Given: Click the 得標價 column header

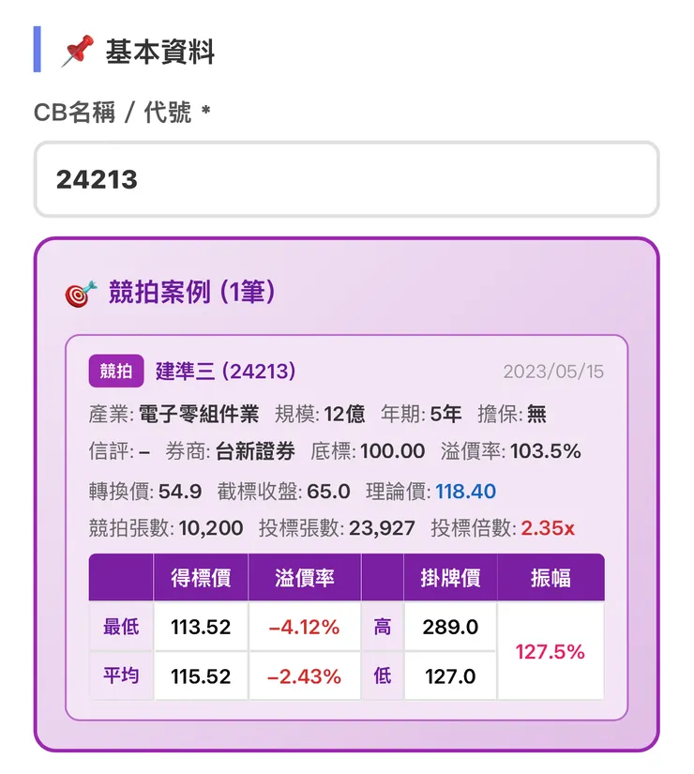Looking at the screenshot, I should pos(201,577).
